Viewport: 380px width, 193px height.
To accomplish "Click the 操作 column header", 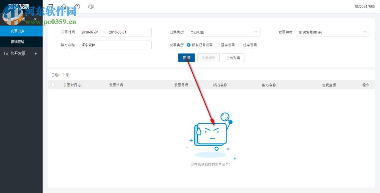I will coord(366,85).
